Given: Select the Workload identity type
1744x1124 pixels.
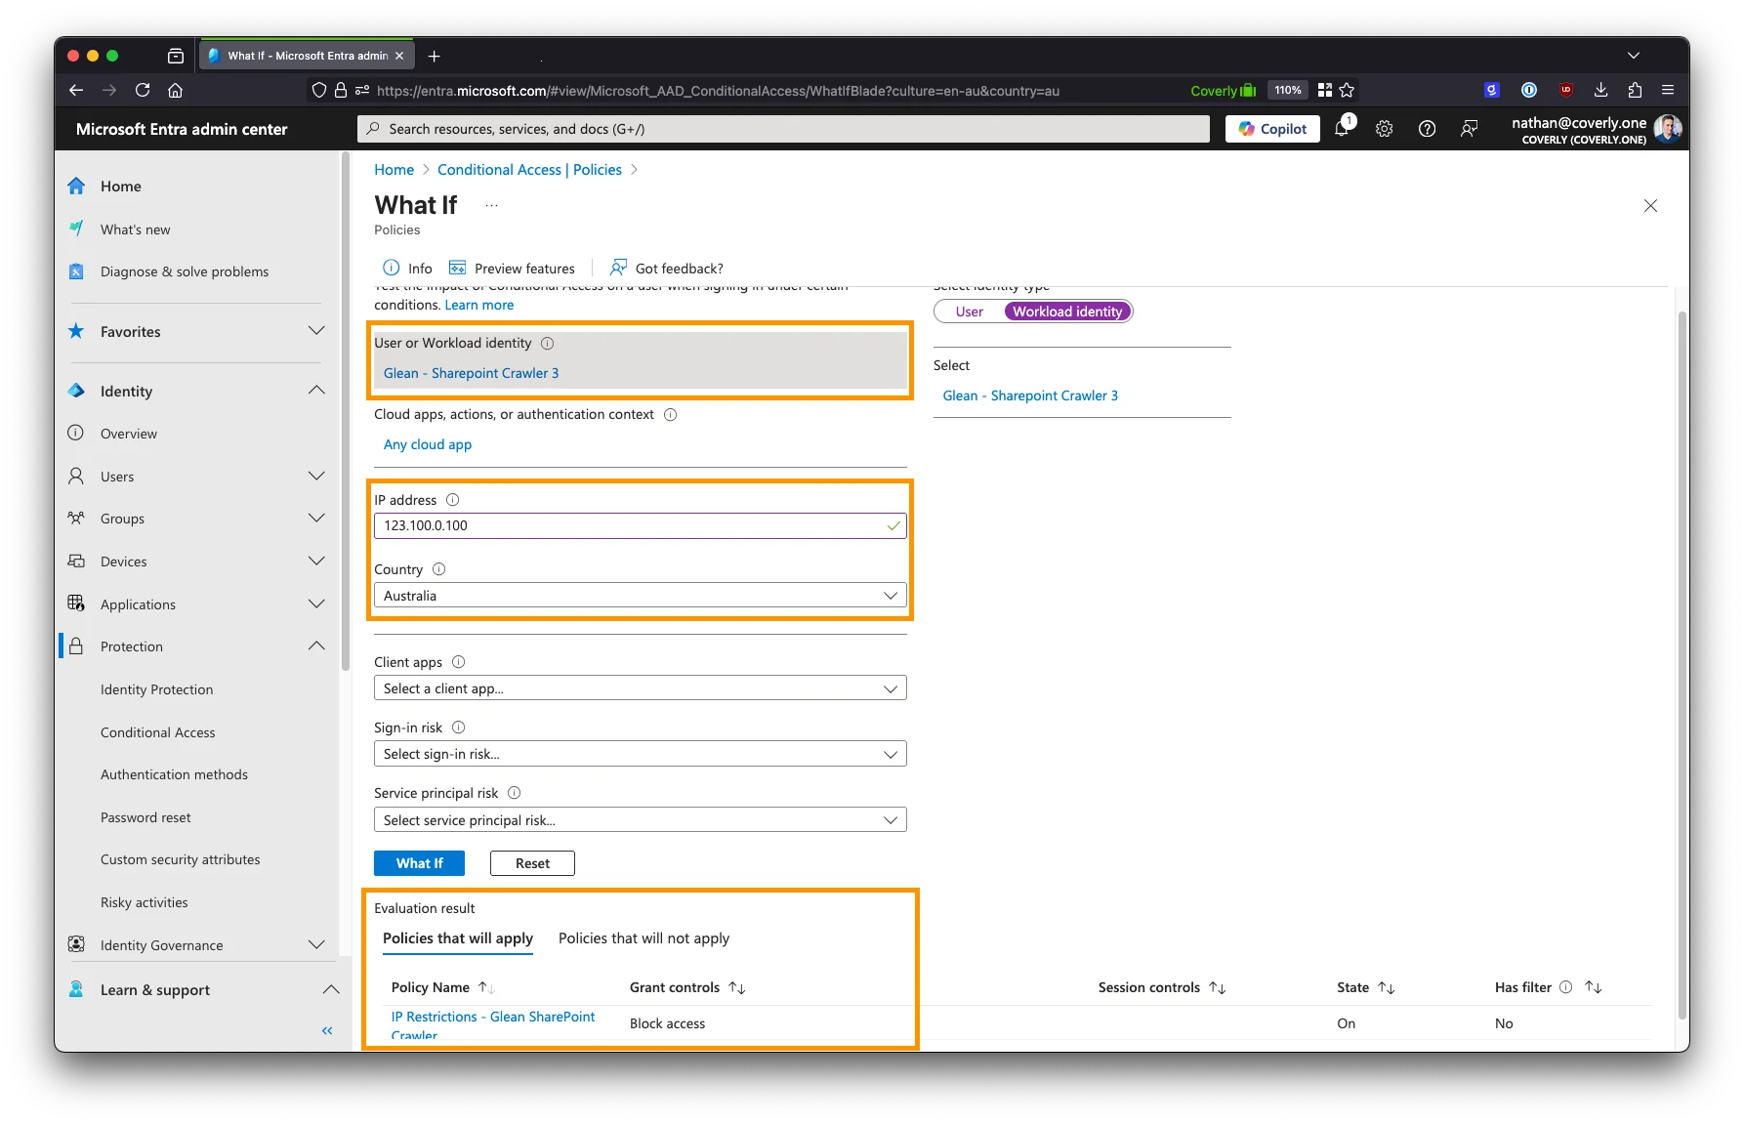Looking at the screenshot, I should 1067,312.
